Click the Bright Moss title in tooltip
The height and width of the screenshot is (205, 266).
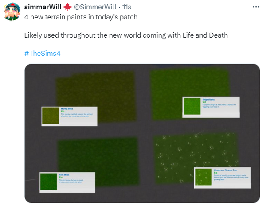click(208, 100)
